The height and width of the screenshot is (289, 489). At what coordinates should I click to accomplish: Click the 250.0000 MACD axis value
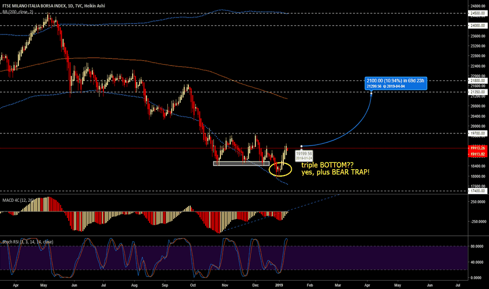coord(479,202)
